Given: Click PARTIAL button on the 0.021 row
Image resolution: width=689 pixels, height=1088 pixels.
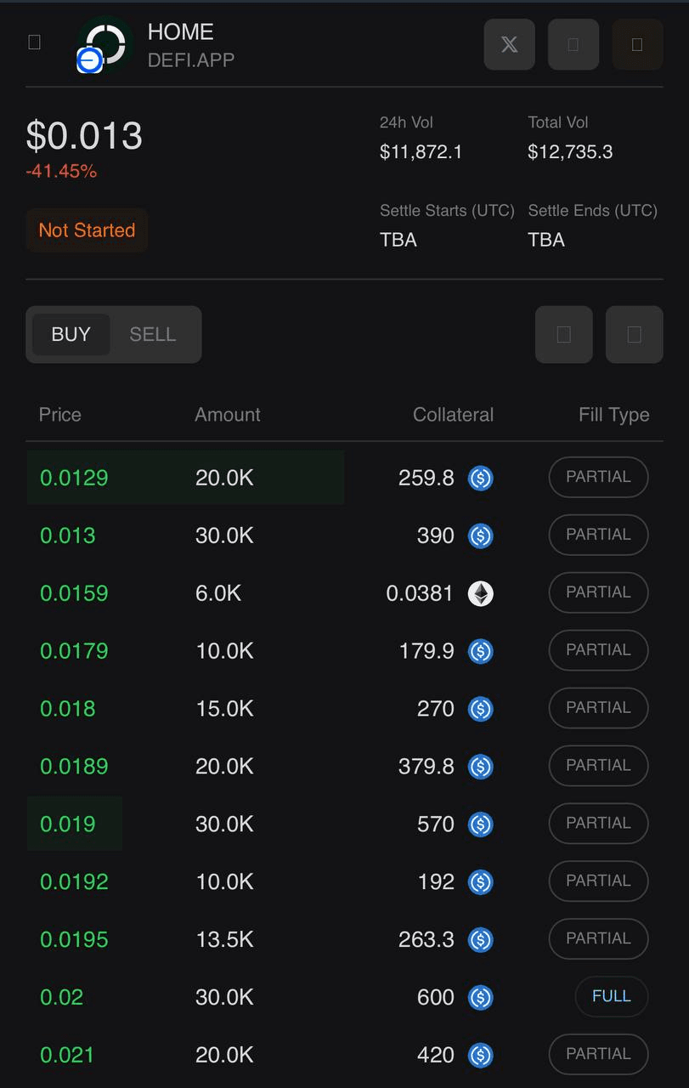Looking at the screenshot, I should (x=599, y=1054).
